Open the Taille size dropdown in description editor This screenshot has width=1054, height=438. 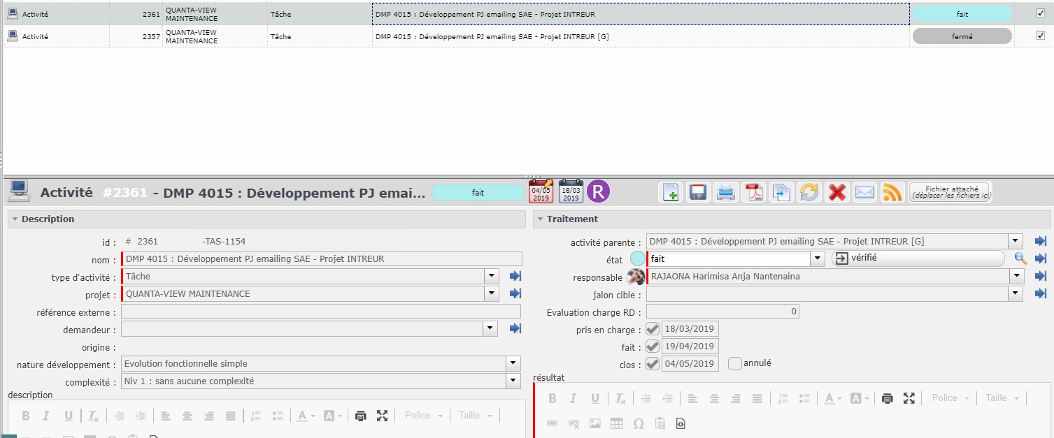point(476,416)
